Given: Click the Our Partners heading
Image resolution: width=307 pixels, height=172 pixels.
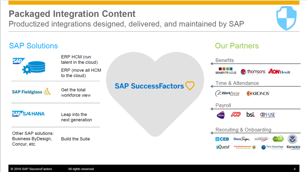Looking at the screenshot, I should pyautogui.click(x=237, y=46).
